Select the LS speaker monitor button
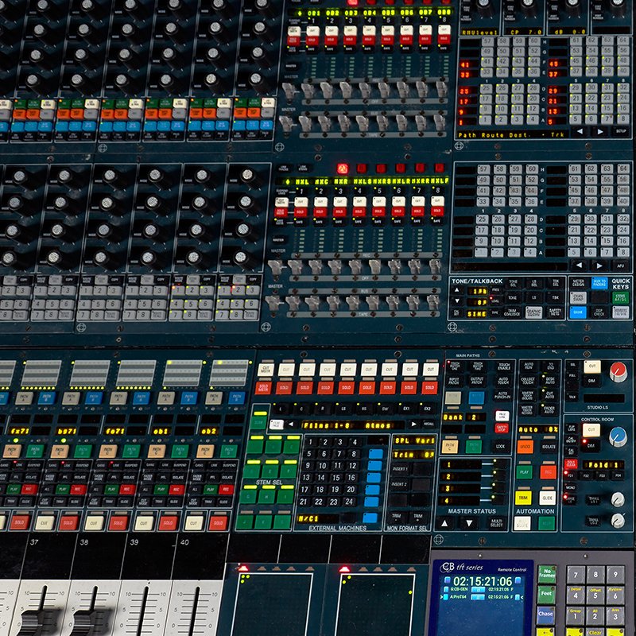636x636 pixels. (x=344, y=409)
